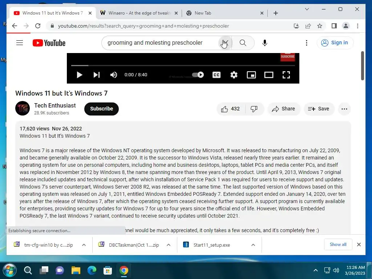Click the address bar URL
This screenshot has width=372, height=279.
pos(143,26)
